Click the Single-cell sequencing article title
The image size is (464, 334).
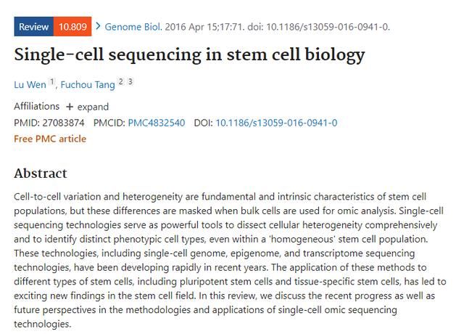(189, 55)
